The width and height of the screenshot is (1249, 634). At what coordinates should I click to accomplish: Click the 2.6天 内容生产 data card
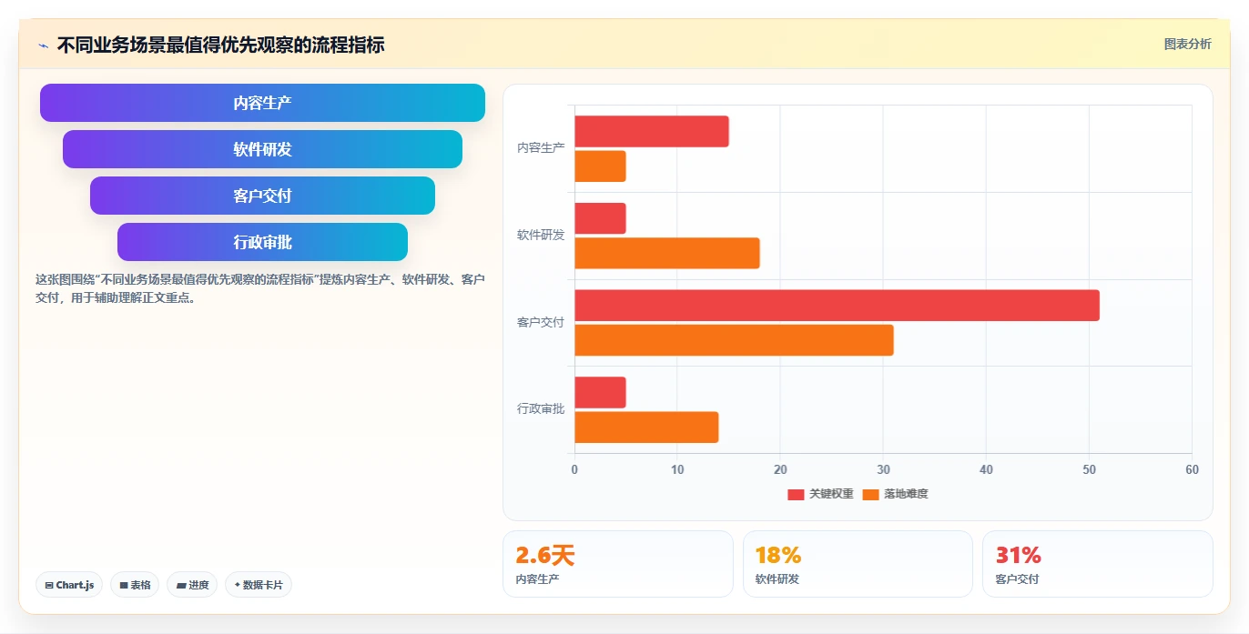click(617, 564)
